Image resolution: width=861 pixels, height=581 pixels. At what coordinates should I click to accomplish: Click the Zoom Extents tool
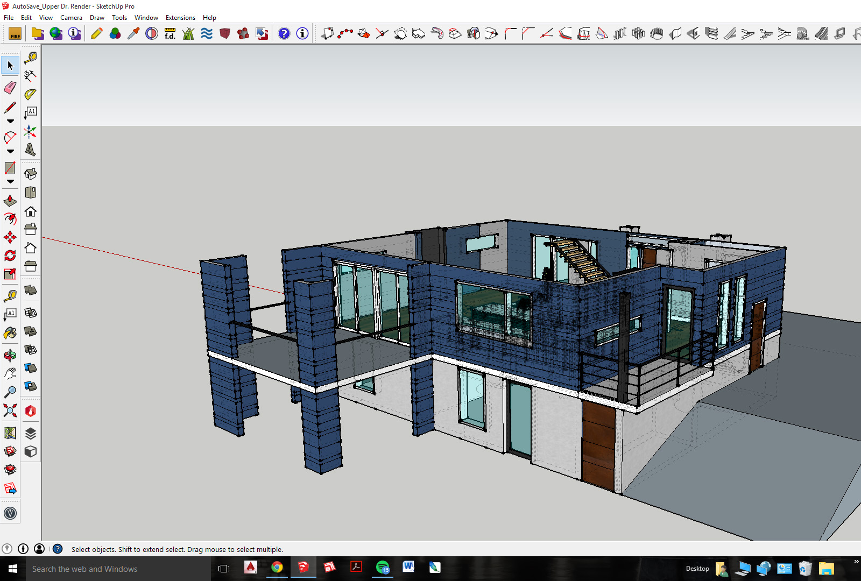coord(10,411)
